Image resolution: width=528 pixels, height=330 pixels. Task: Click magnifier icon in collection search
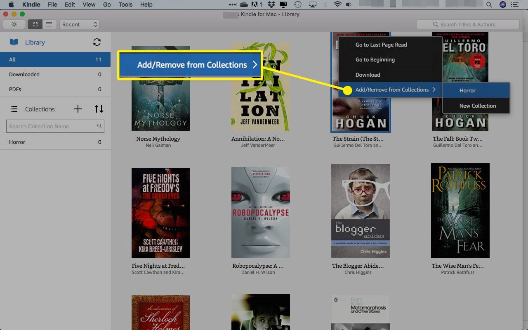[x=99, y=126]
